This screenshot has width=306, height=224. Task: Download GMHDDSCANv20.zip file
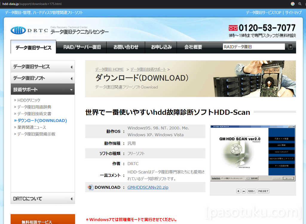pyautogui.click(x=148, y=188)
